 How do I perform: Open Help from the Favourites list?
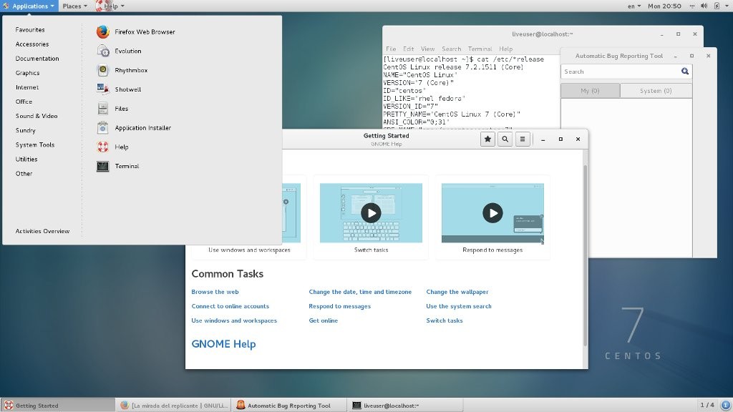tap(112, 147)
